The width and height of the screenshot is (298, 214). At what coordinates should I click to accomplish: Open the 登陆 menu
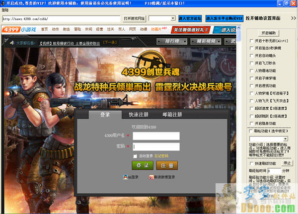point(5,10)
